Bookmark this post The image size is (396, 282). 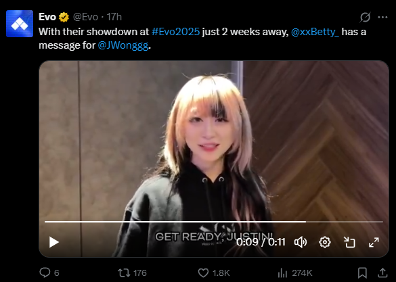(x=362, y=273)
